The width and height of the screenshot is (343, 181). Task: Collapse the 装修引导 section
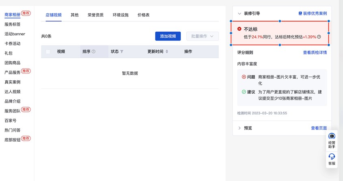pyautogui.click(x=239, y=13)
